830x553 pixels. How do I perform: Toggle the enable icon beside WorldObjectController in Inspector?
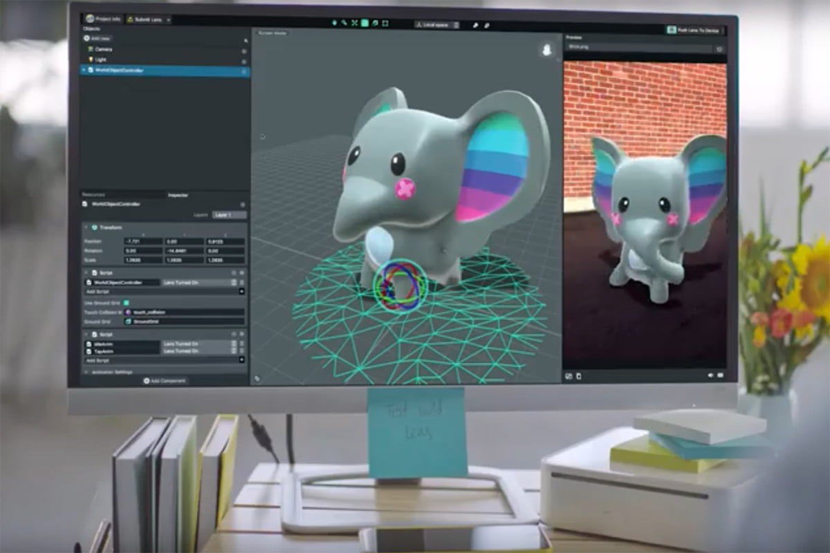[x=243, y=205]
